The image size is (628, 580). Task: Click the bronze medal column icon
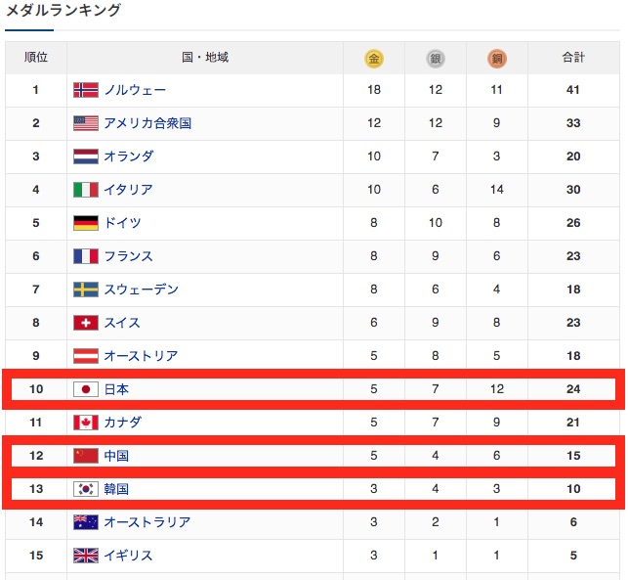497,59
